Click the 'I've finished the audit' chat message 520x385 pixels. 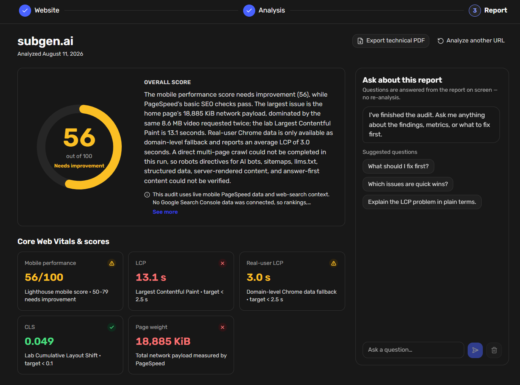431,125
